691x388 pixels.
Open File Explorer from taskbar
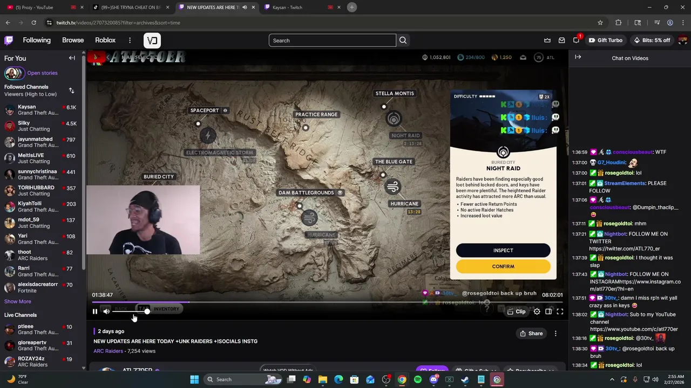(x=323, y=379)
